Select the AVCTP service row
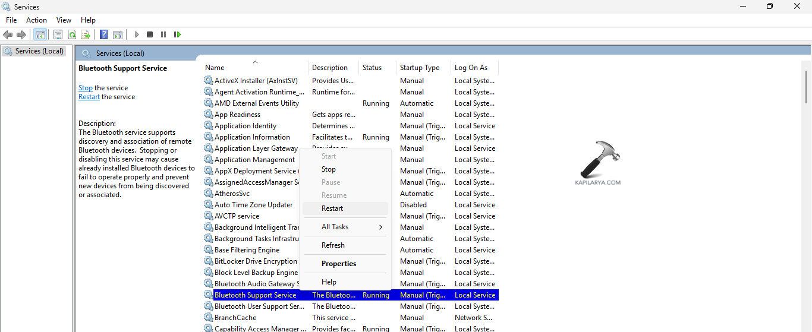Viewport: 812px width, 332px height. 237,216
